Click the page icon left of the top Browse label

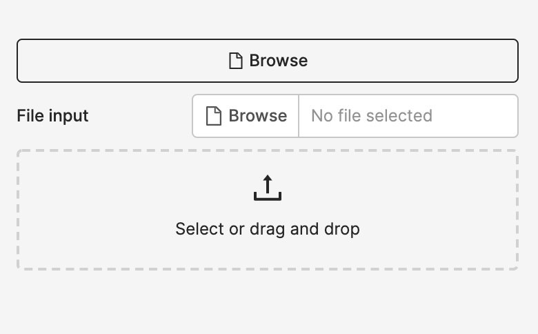point(236,61)
